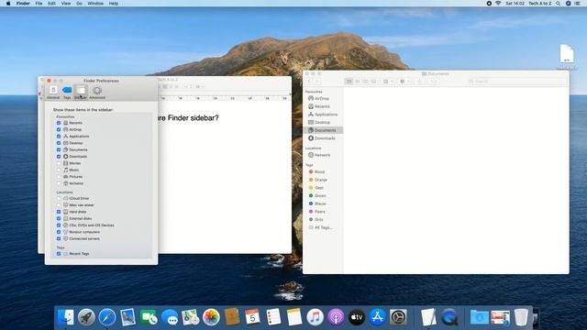587x330 pixels.
Task: Open the Advanced tab in Finder Preferences
Action: (x=97, y=92)
